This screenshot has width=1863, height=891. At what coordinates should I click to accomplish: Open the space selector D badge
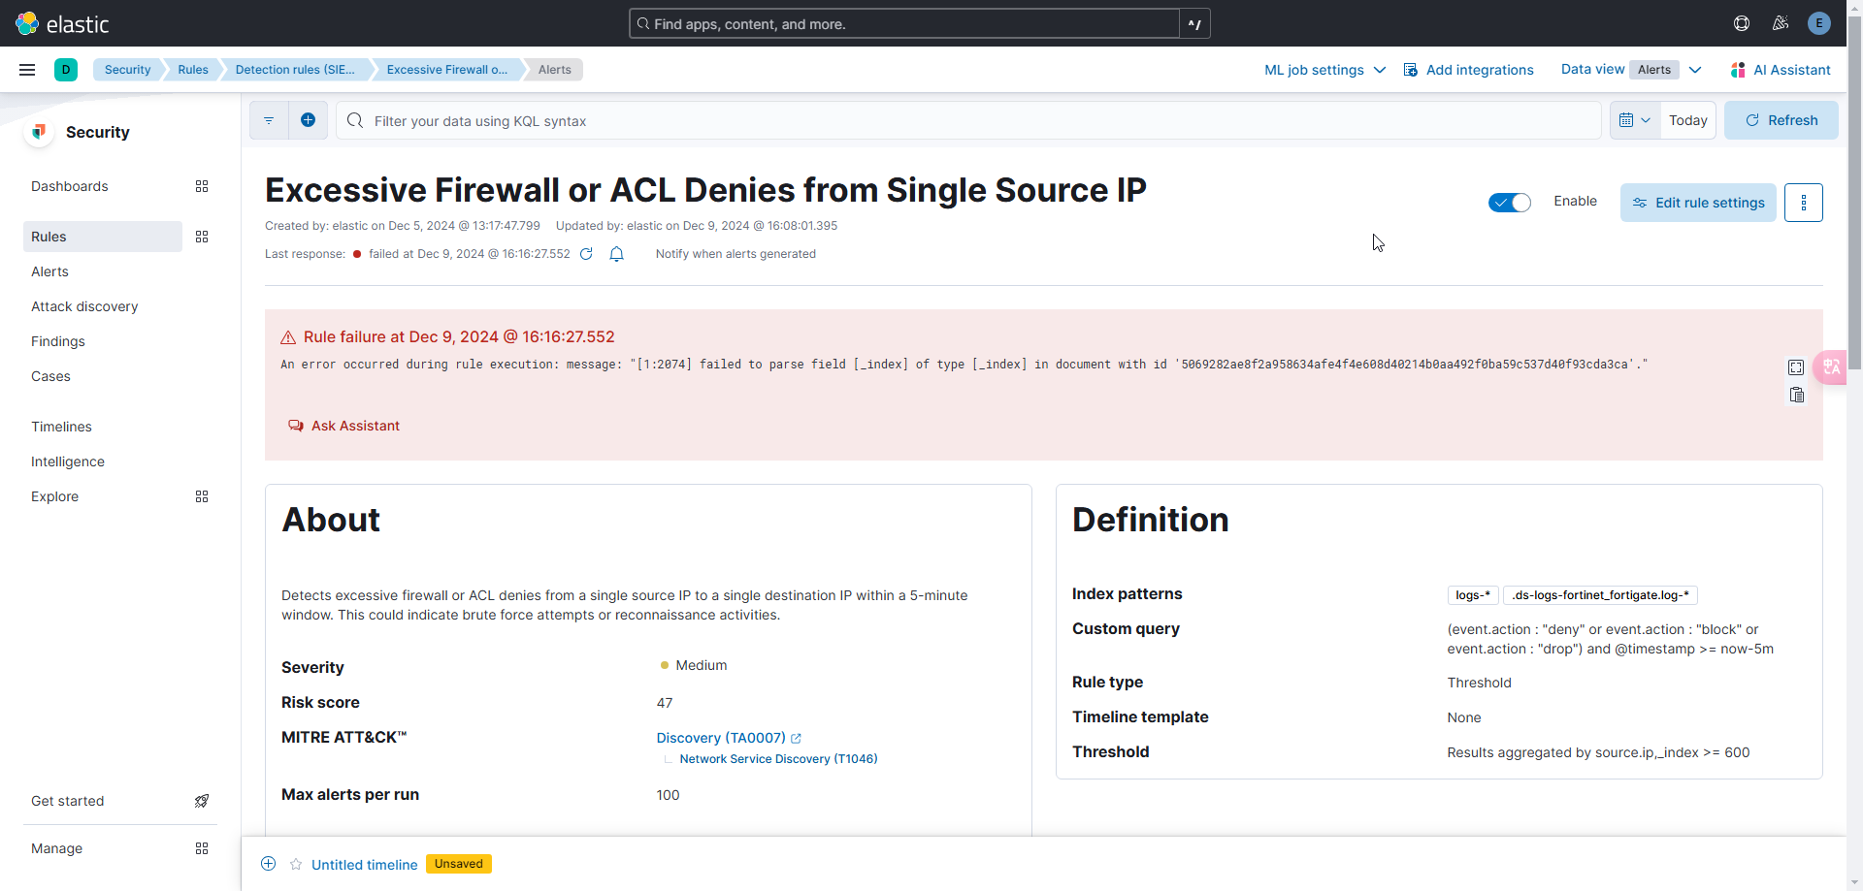click(x=66, y=70)
